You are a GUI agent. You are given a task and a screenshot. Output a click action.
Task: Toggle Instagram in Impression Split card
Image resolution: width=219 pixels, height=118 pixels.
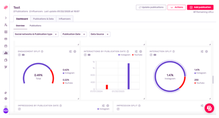118,109
